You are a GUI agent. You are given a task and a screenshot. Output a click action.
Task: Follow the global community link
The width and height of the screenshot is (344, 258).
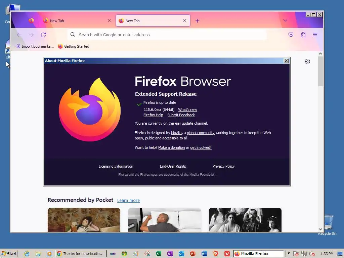pos(201,133)
